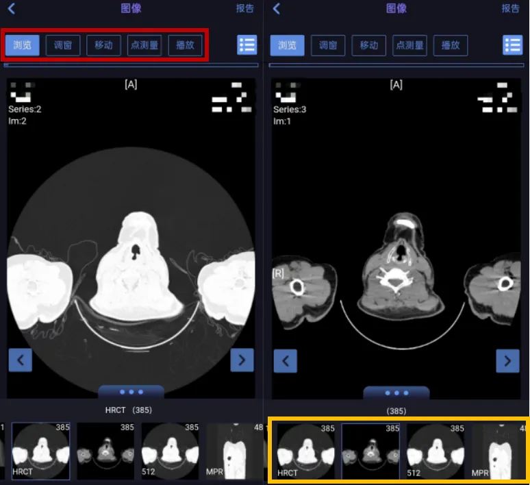The width and height of the screenshot is (530, 485).
Task: Click (385) caption under right viewer
Action: (x=396, y=411)
